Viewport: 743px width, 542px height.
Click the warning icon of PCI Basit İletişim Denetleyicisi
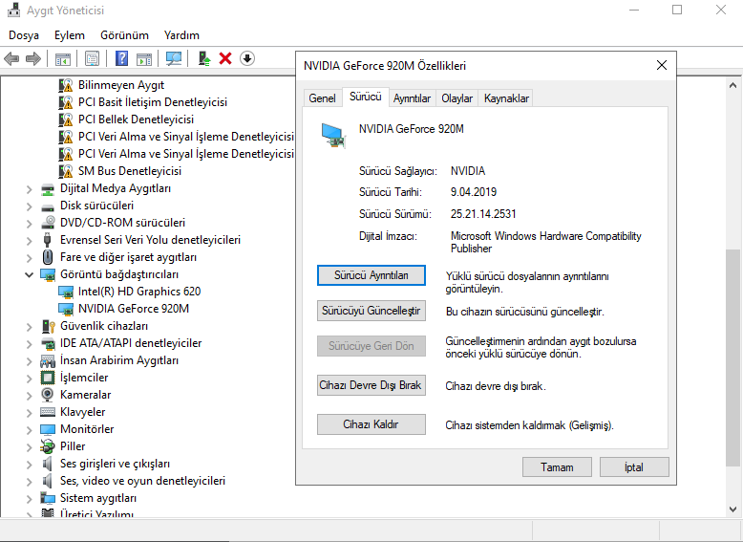pyautogui.click(x=65, y=102)
